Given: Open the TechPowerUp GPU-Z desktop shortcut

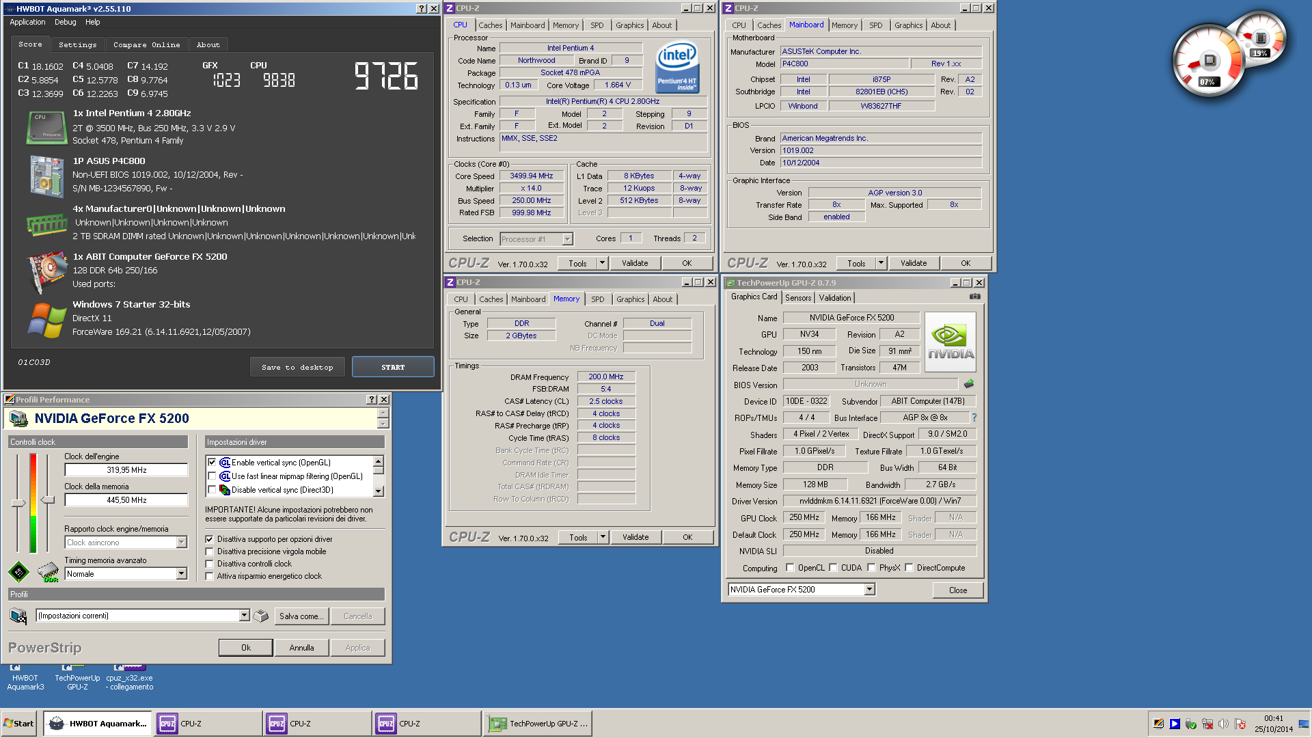Looking at the screenshot, I should pyautogui.click(x=77, y=676).
